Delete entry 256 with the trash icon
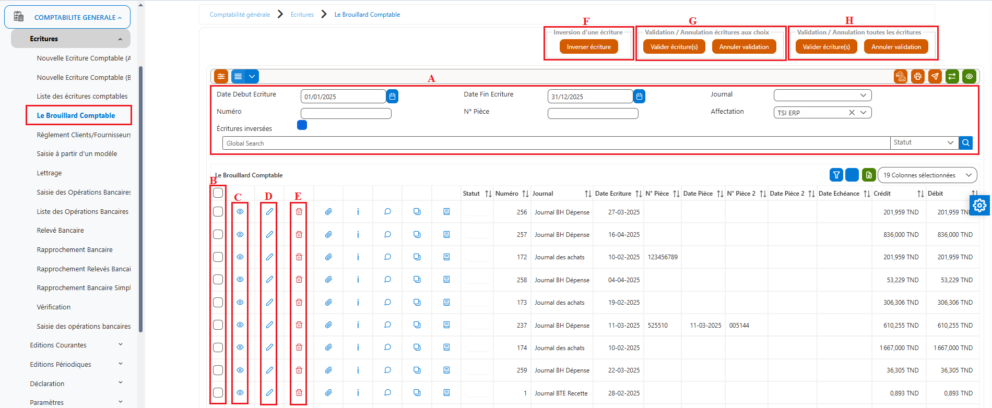 point(299,212)
